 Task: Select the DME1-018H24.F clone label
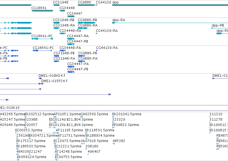tap(52, 76)
